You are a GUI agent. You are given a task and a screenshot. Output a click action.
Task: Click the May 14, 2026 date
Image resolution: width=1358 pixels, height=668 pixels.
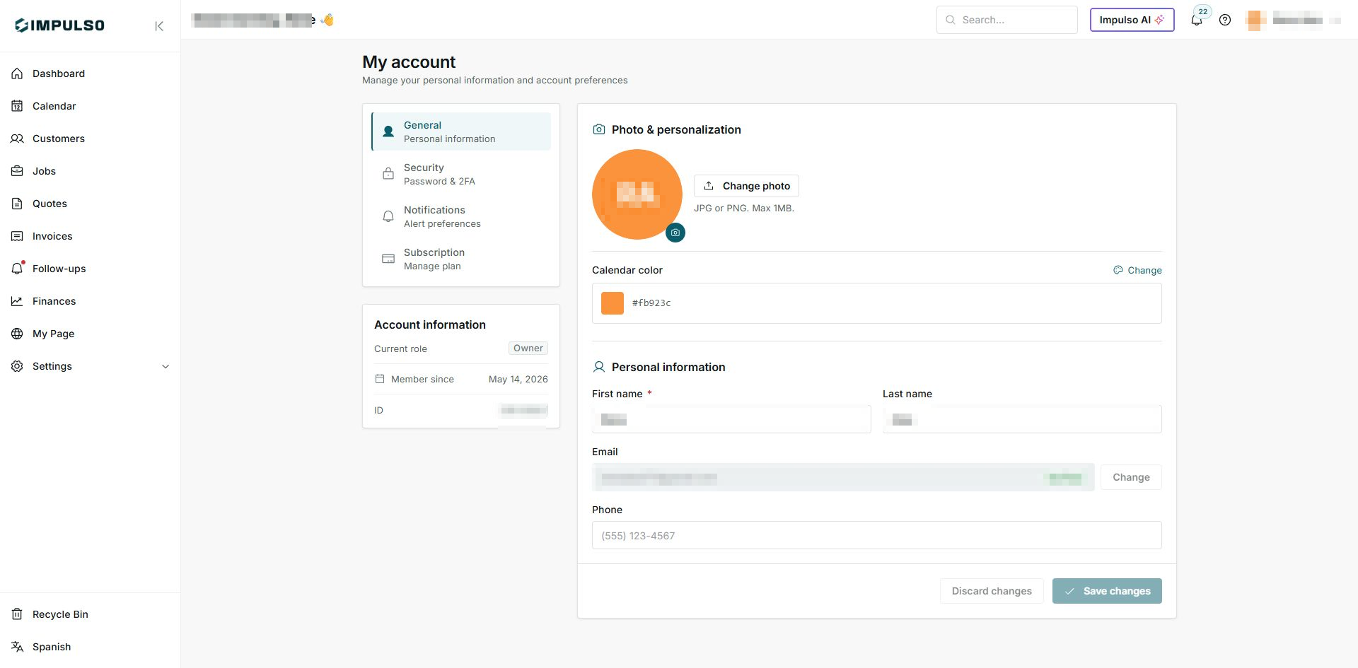[518, 380]
